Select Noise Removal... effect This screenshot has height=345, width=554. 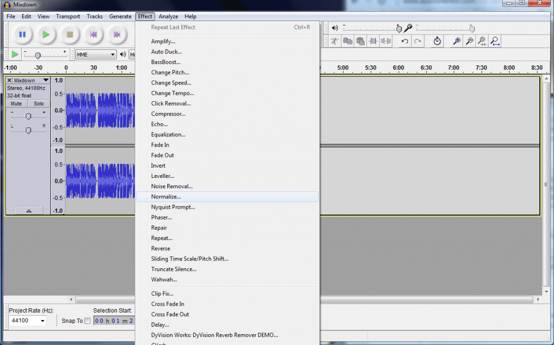point(227,187)
